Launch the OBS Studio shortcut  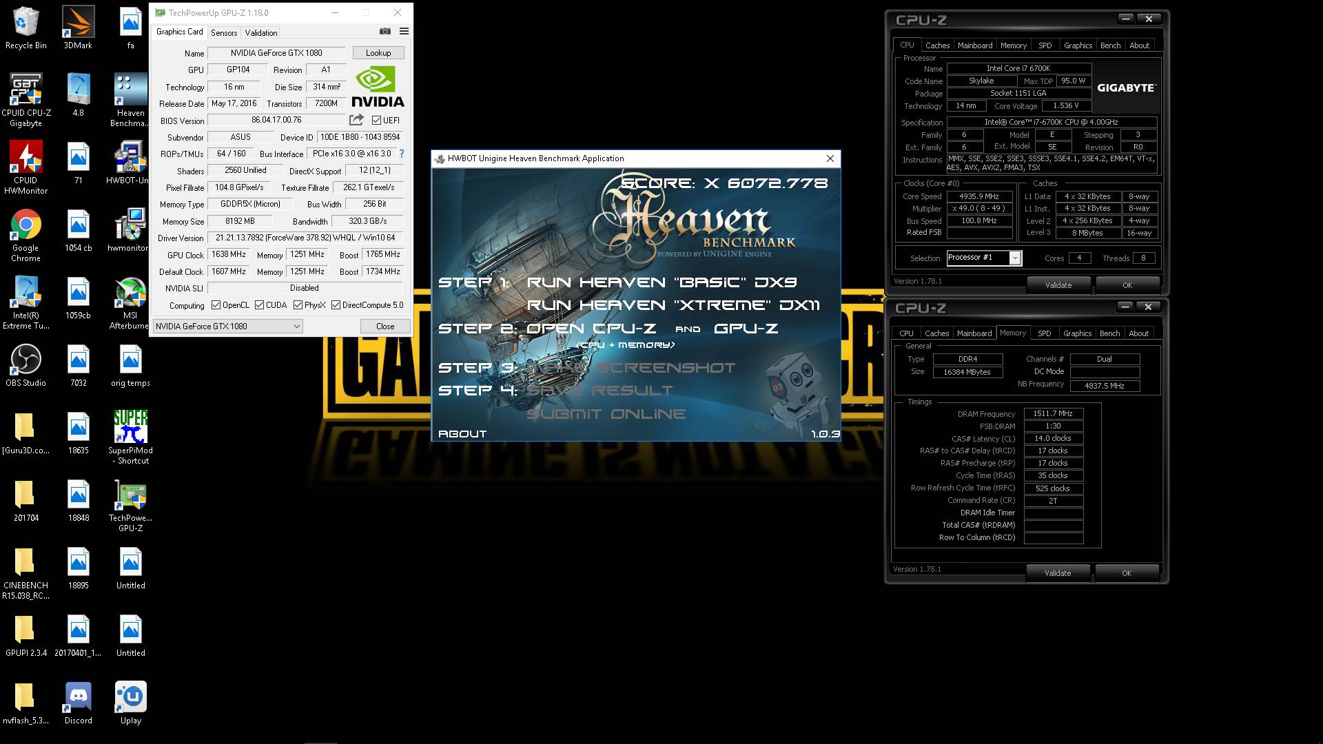[x=26, y=365]
